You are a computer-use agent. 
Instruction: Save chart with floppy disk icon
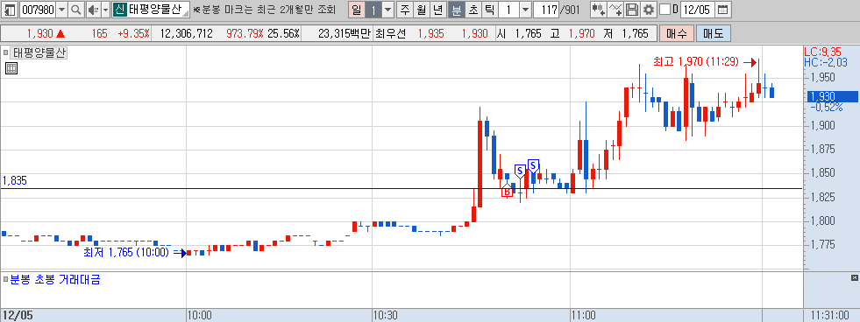pos(632,10)
